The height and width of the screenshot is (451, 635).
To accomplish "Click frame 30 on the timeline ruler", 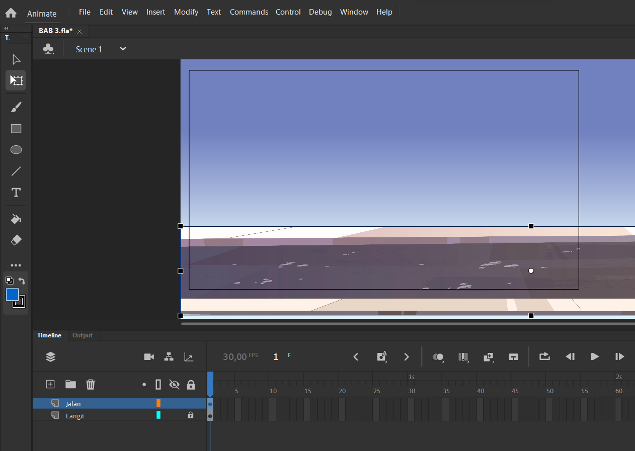I will coord(411,391).
